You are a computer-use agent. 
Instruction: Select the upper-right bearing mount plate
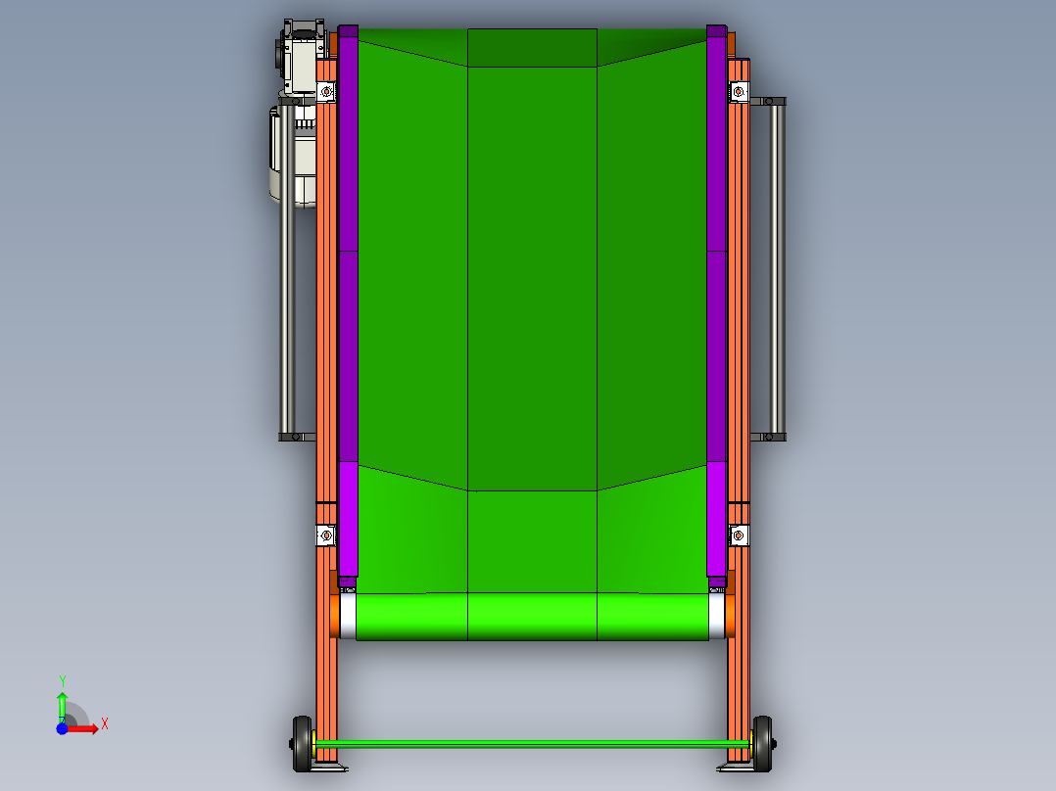coord(737,90)
